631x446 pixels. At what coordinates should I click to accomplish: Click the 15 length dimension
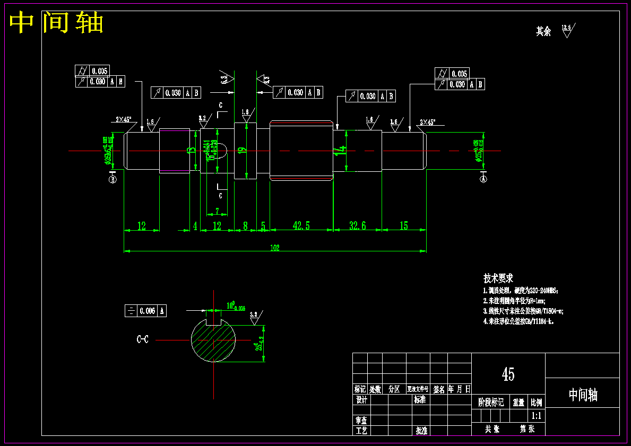(x=404, y=225)
